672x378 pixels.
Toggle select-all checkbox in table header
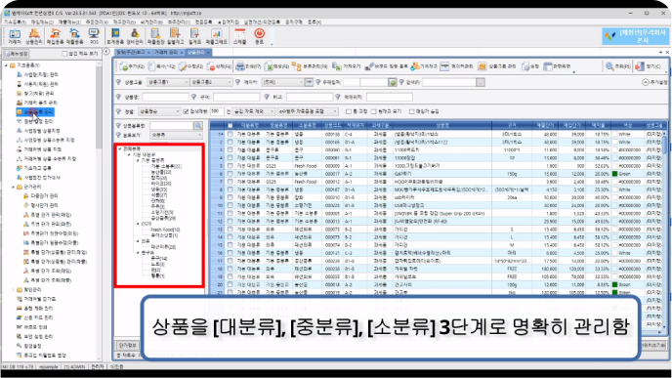coord(230,126)
